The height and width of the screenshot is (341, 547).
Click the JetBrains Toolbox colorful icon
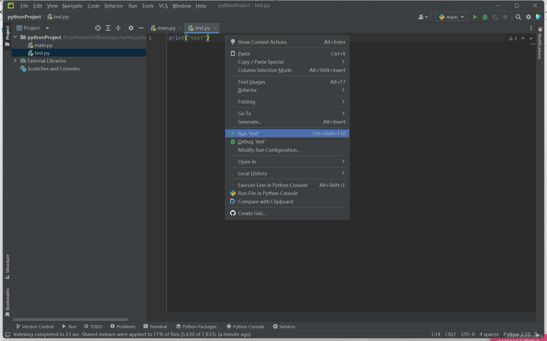point(539,17)
